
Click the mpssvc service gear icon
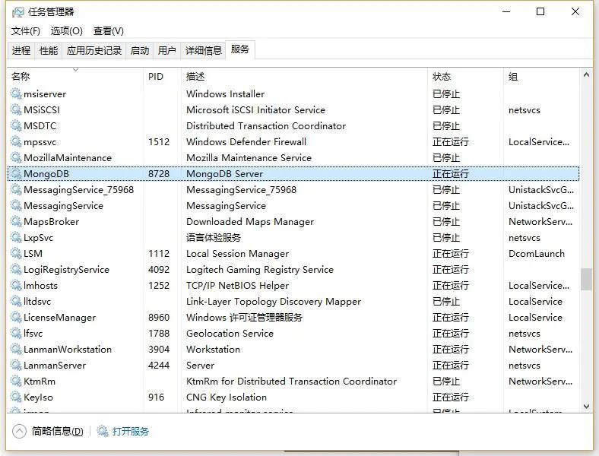16,141
